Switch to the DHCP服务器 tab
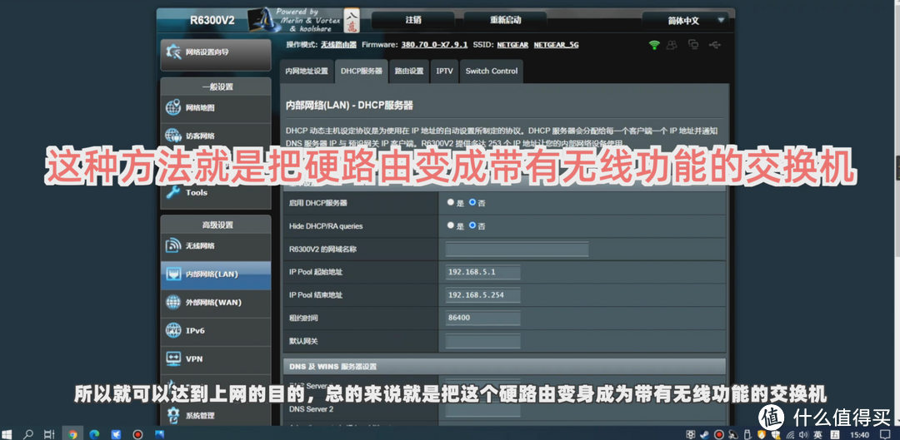This screenshot has height=440, width=900. tap(362, 72)
